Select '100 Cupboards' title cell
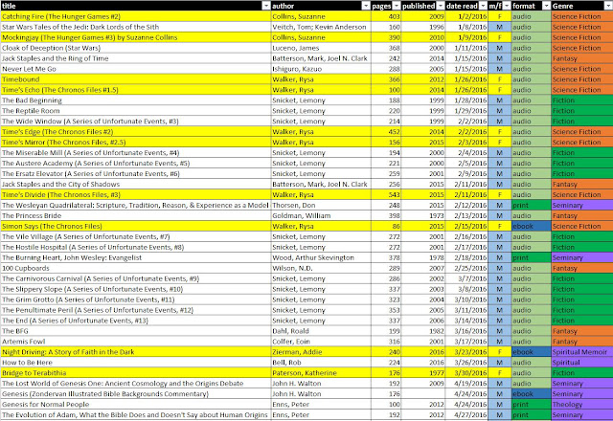The width and height of the screenshot is (613, 421). pos(136,268)
